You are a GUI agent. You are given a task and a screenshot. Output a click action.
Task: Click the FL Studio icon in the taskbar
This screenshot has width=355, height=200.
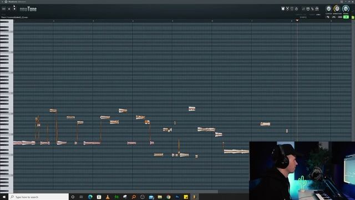tap(195, 197)
